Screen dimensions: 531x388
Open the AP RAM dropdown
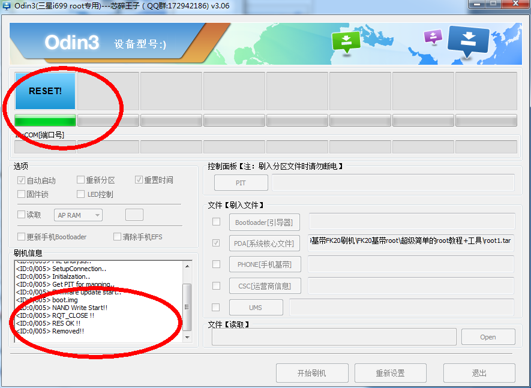[x=78, y=215]
